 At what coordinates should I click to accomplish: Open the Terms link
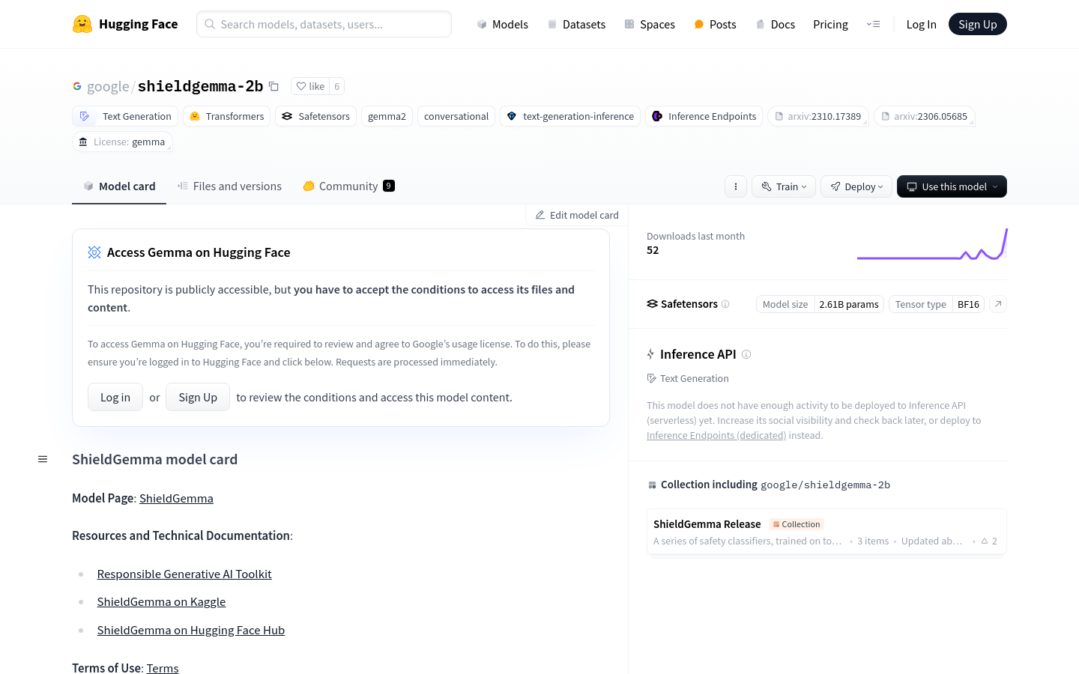[163, 667]
